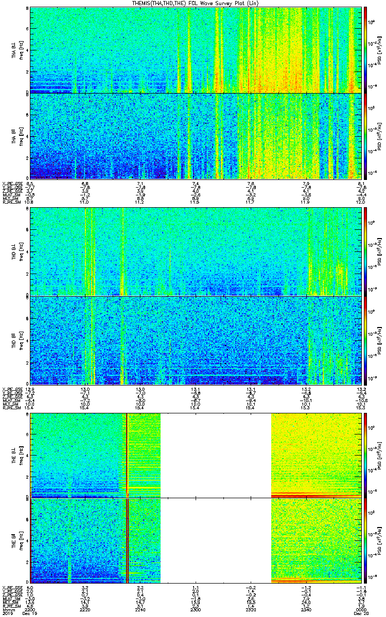Click the THE B-perpendicular PSD color bar
Viewport: 386px width, 617px height.
tap(366, 455)
